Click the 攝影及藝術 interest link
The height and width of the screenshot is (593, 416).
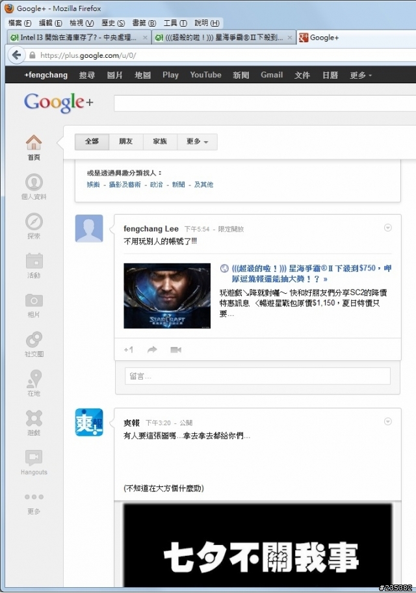(125, 185)
